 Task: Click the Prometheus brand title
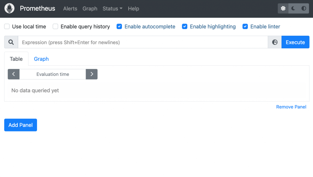coord(38,8)
